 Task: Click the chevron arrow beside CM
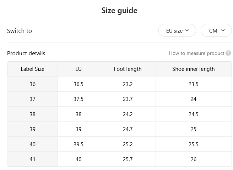tap(223, 30)
